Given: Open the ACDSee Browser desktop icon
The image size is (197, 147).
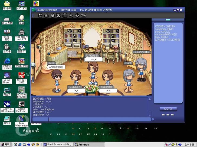Looking at the screenshot, I should 22,92.
